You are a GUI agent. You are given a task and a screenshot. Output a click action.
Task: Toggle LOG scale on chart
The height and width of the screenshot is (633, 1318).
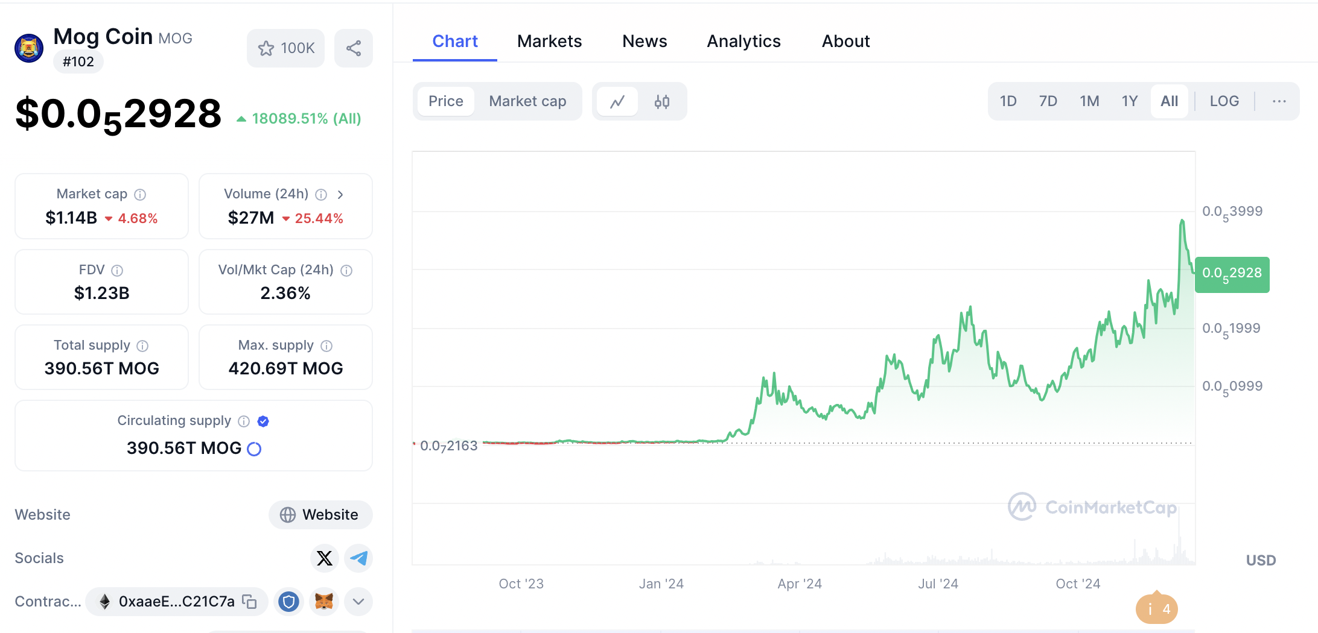tap(1224, 101)
